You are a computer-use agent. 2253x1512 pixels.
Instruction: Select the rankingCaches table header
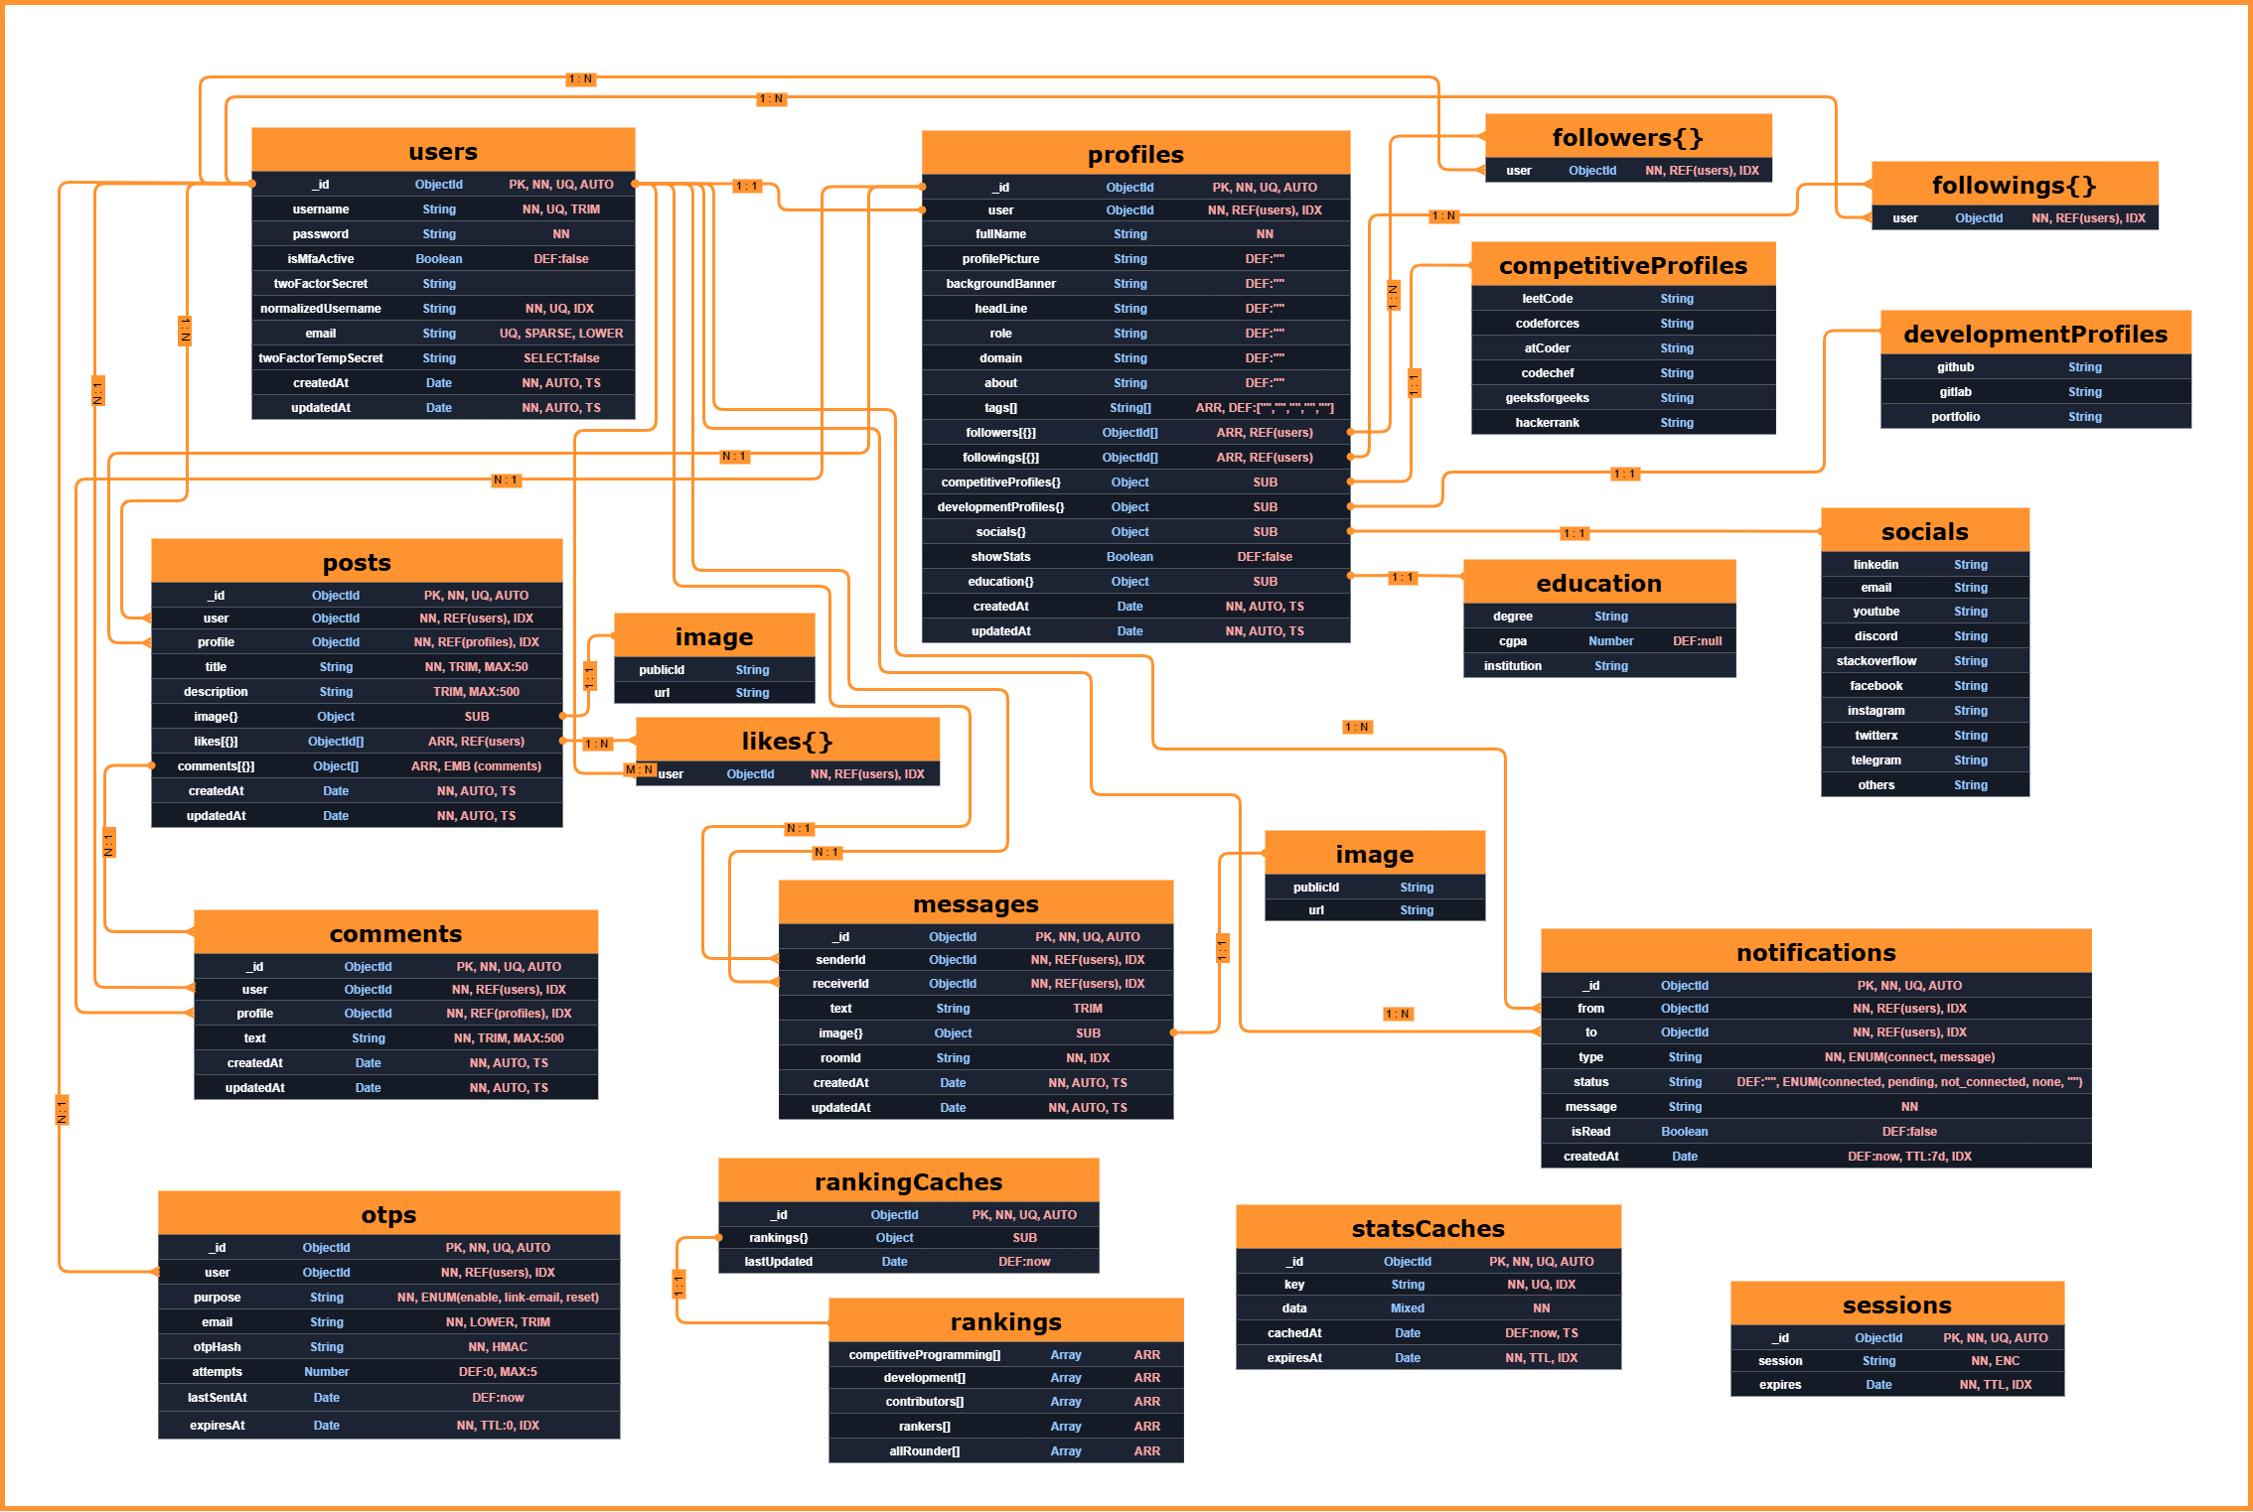click(908, 1180)
